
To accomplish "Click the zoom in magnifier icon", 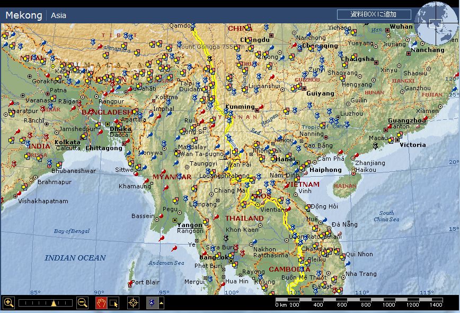I will (8, 303).
